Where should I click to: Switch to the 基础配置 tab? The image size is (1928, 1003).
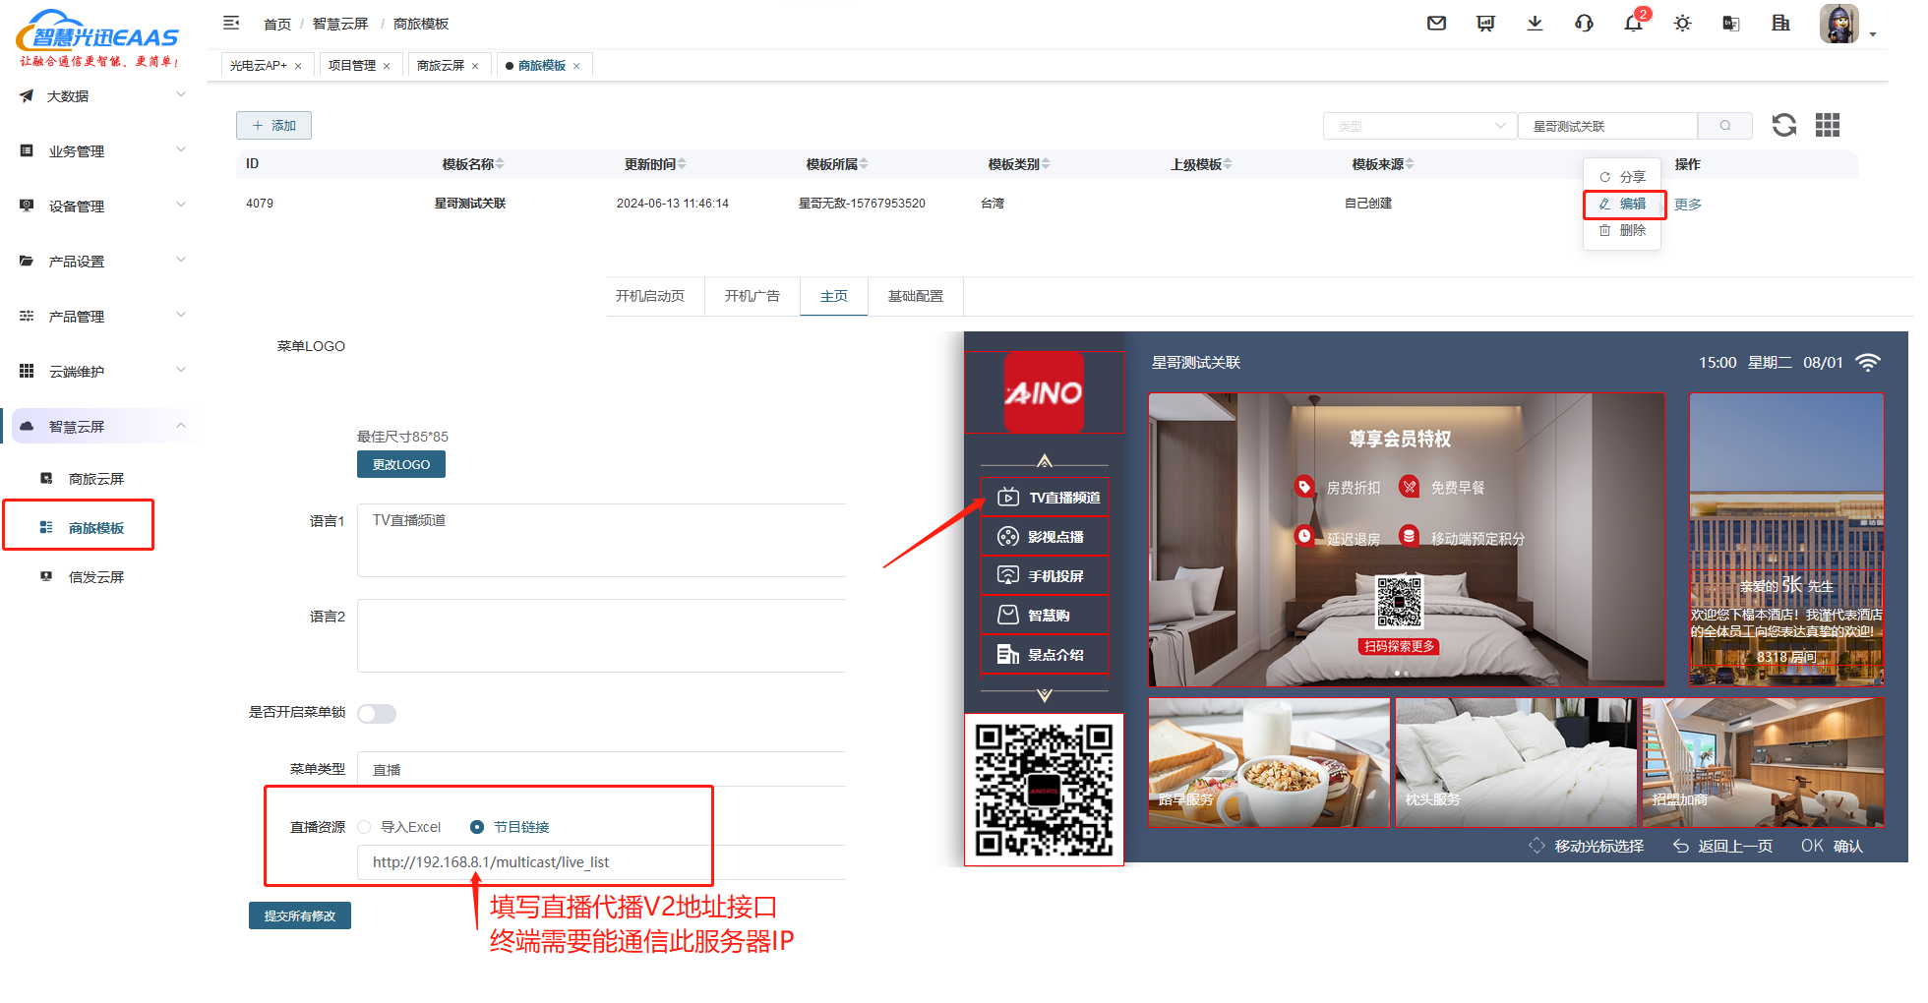pyautogui.click(x=915, y=296)
